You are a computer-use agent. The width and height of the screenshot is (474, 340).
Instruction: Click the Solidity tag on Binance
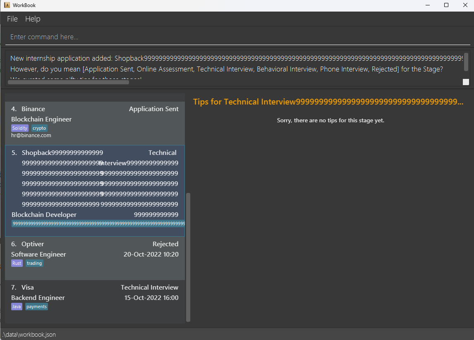(20, 128)
